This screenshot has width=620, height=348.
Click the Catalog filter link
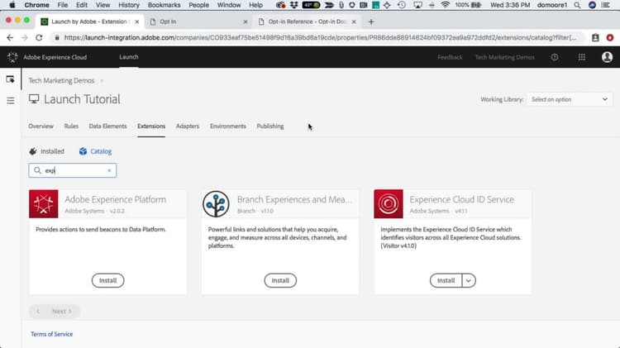[x=101, y=151]
